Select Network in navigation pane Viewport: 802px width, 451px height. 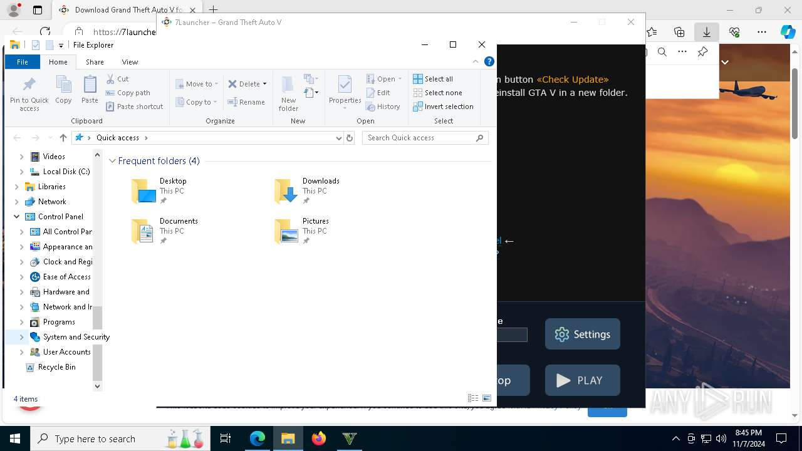52,202
